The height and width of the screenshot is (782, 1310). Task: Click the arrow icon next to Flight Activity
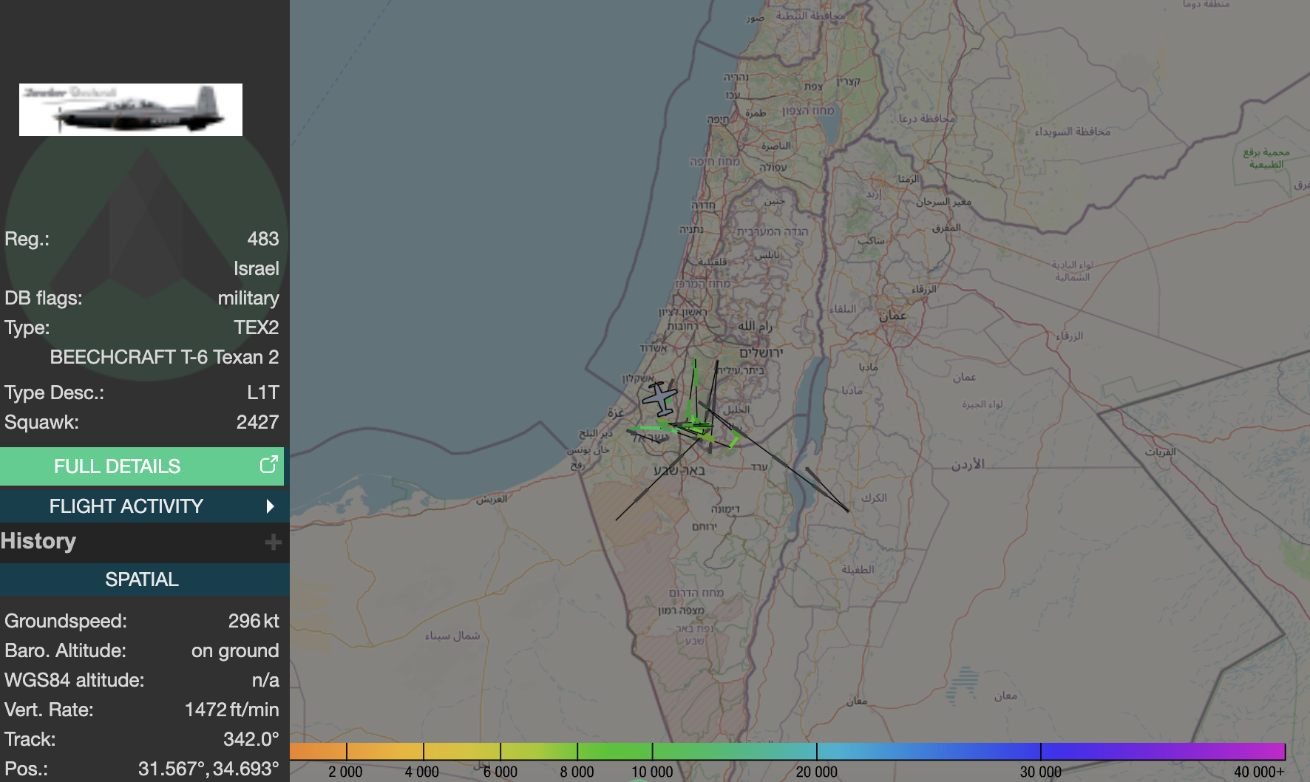[270, 506]
